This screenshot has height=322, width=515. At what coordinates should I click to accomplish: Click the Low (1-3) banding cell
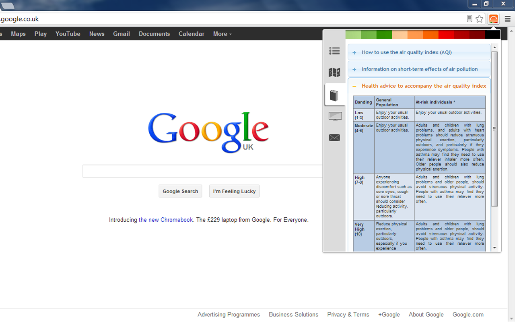[x=364, y=115]
